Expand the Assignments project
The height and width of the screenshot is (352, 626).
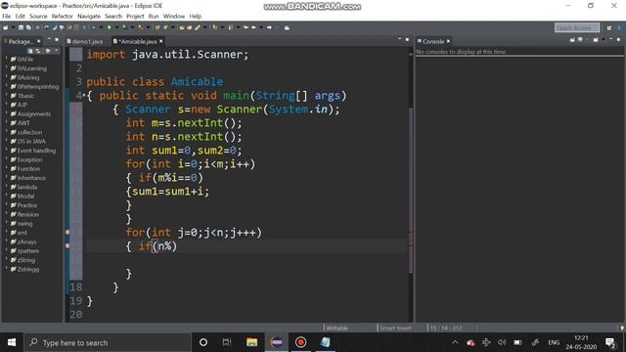pyautogui.click(x=7, y=113)
